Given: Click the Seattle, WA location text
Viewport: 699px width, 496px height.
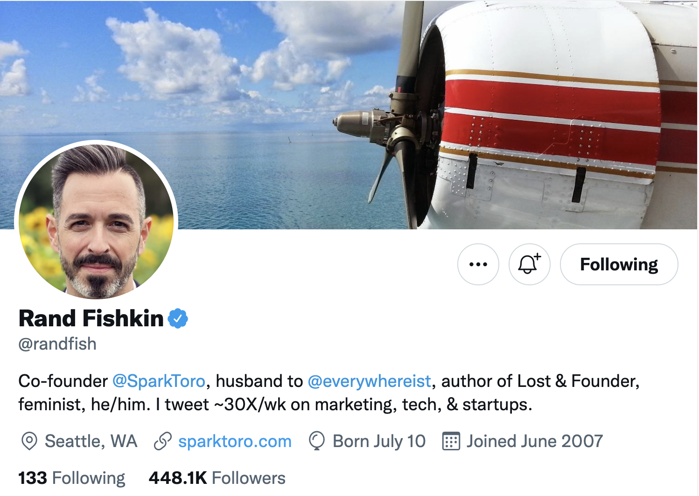Looking at the screenshot, I should pyautogui.click(x=91, y=441).
